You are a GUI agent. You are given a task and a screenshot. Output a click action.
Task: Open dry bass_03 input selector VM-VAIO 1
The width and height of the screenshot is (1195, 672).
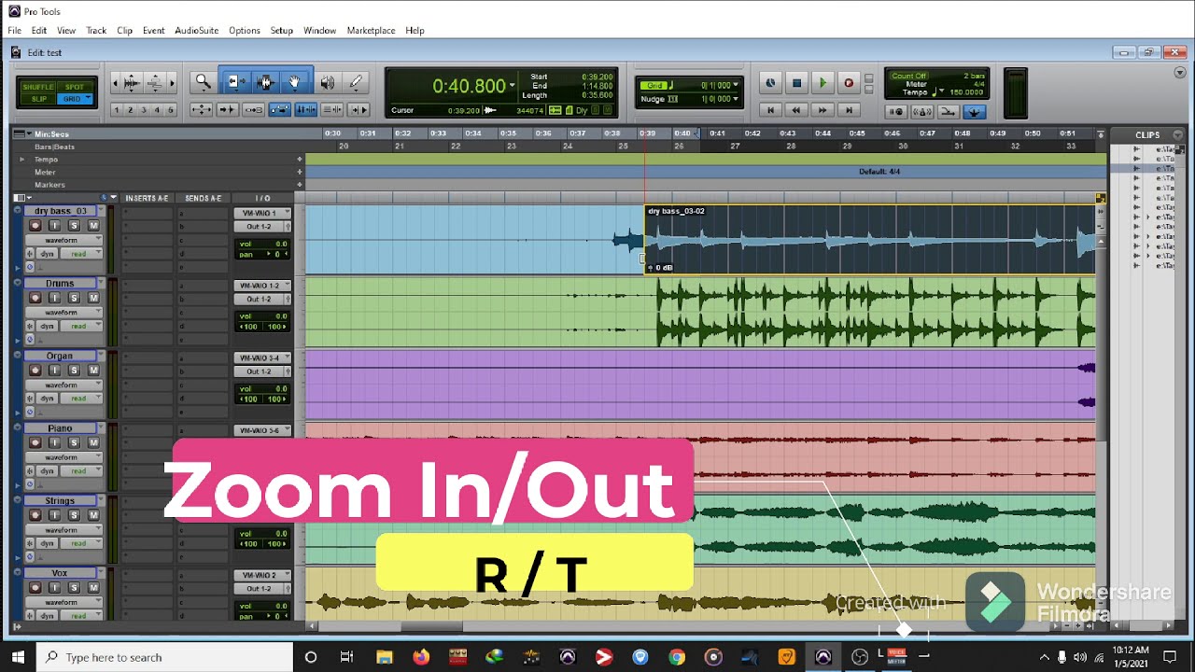click(261, 213)
